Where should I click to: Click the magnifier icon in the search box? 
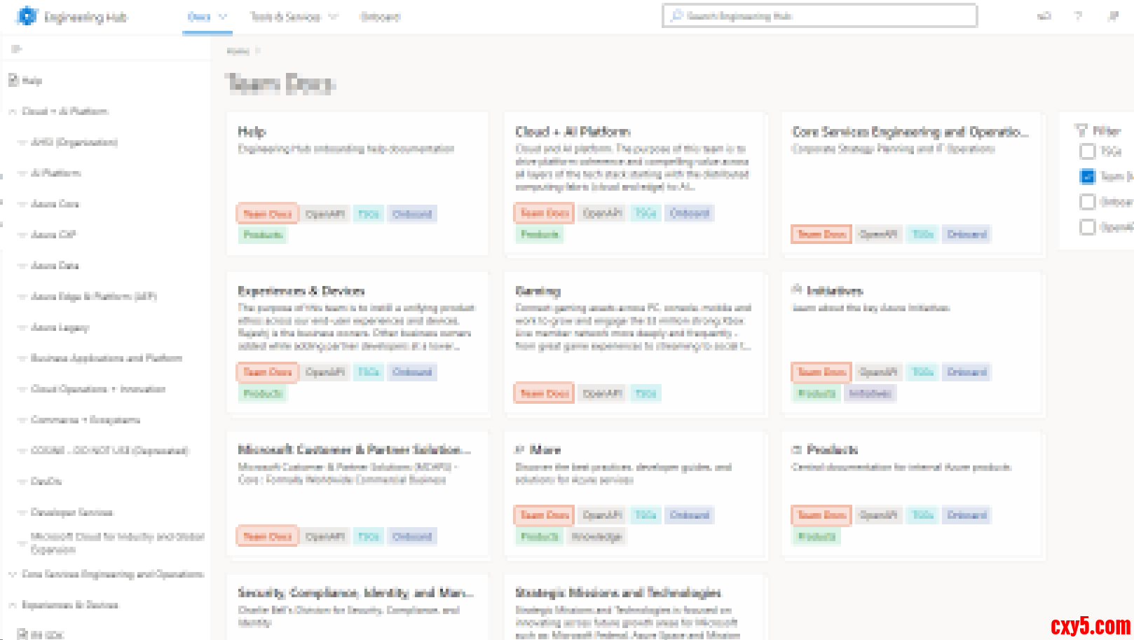point(676,15)
